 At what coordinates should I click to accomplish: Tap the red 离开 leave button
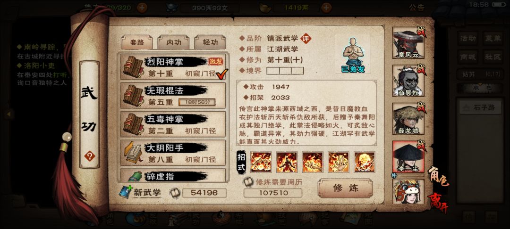pos(437,202)
